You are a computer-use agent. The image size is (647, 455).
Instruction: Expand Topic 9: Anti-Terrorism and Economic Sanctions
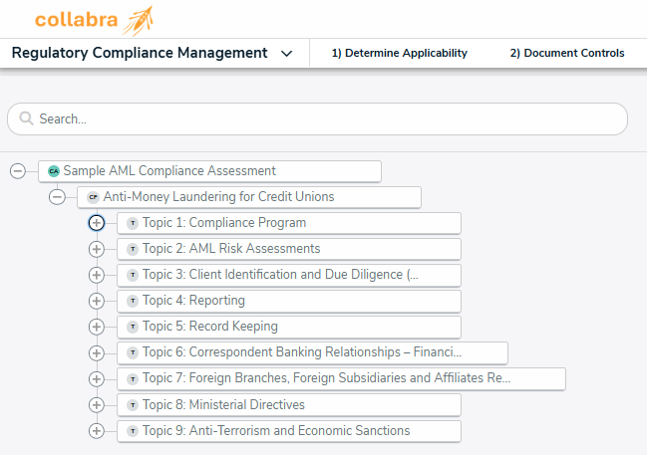pyautogui.click(x=97, y=431)
